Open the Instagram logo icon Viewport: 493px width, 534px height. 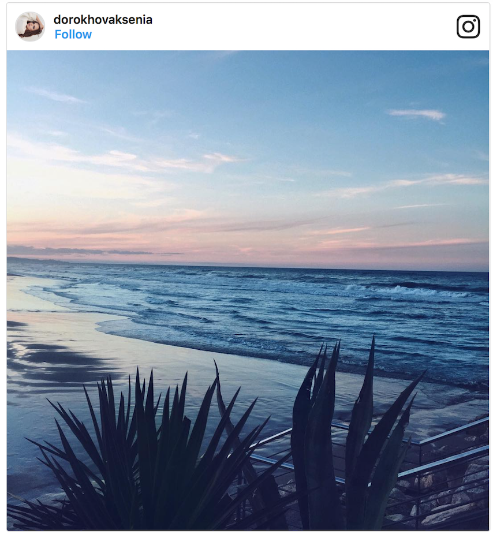point(468,27)
